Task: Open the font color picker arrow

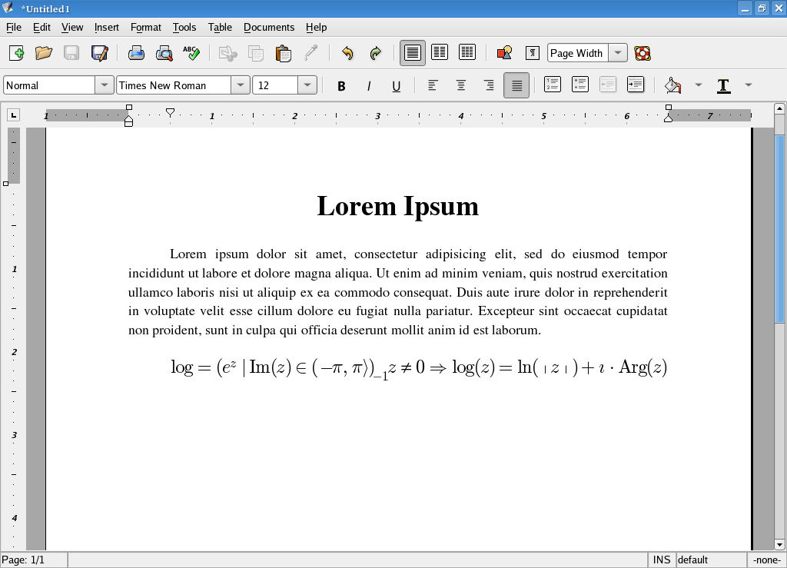Action: click(749, 85)
